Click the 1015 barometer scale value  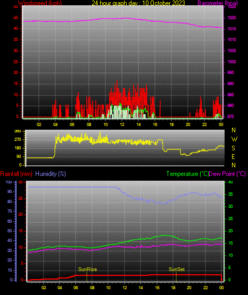pos(232,29)
